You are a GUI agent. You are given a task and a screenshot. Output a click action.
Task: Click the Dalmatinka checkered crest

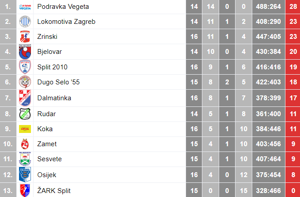coord(25,98)
